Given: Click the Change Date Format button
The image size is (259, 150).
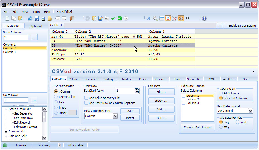Looking at the screenshot, I should (198, 127).
